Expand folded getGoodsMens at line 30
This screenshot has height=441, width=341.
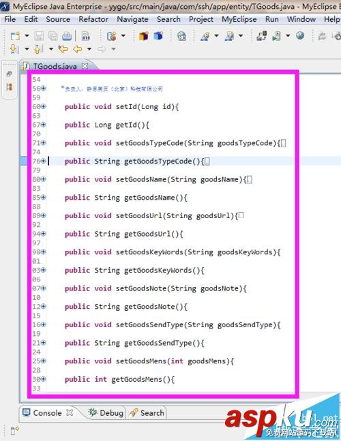click(x=44, y=379)
